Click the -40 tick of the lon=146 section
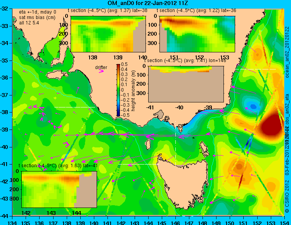291x225 pixels. pyautogui.click(x=180, y=107)
